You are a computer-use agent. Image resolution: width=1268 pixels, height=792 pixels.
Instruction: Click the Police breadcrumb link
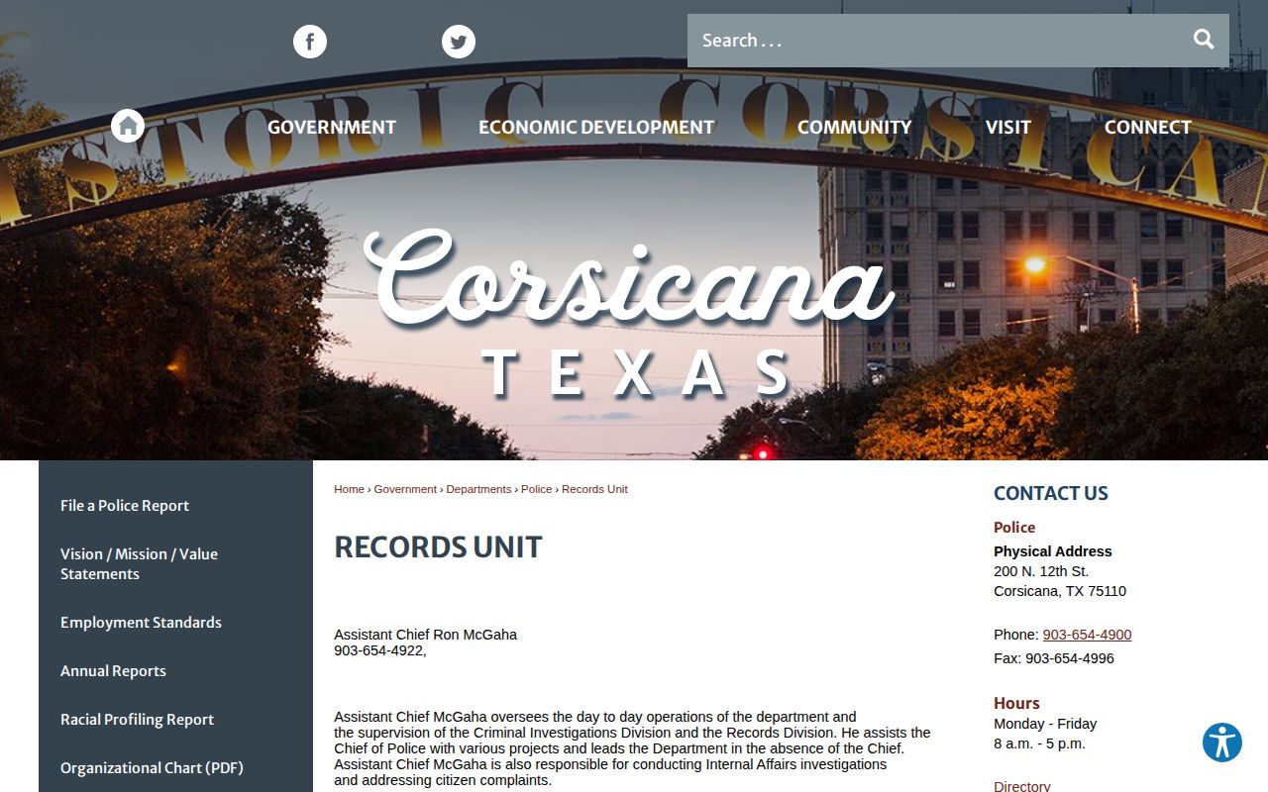point(536,489)
